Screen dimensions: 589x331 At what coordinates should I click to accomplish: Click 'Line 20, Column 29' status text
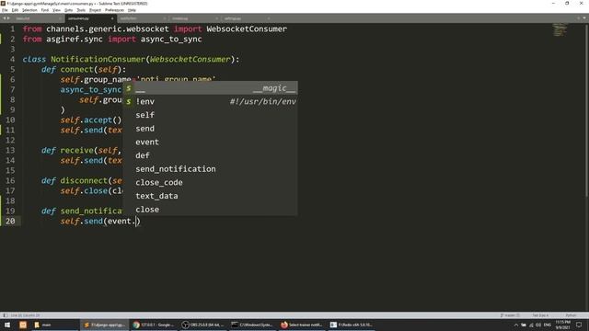click(x=25, y=315)
